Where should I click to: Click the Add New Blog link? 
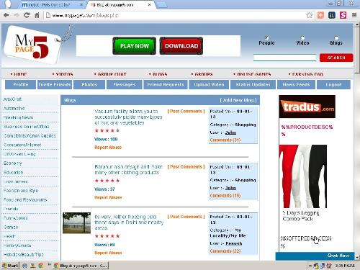[238, 100]
